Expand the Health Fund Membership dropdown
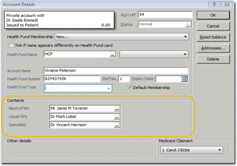 click(185, 37)
